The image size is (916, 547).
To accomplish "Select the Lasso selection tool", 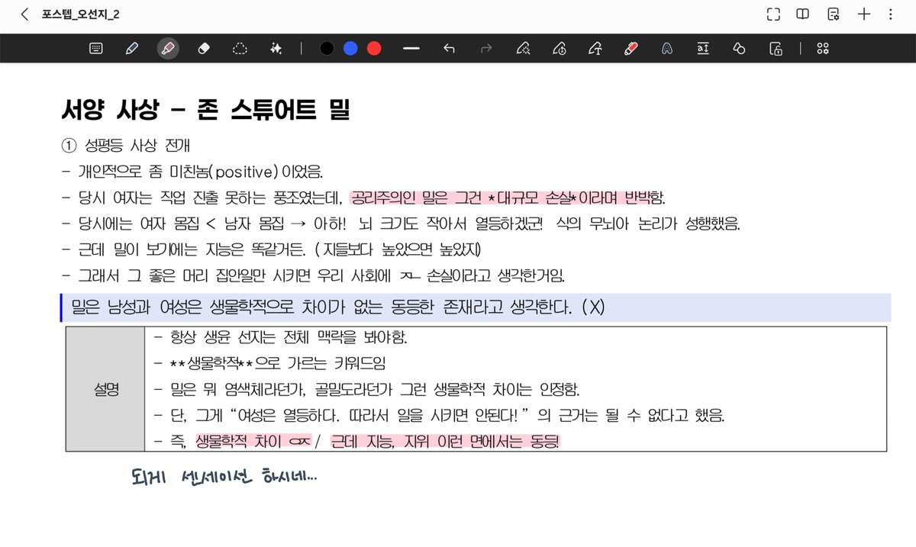I will 240,49.
